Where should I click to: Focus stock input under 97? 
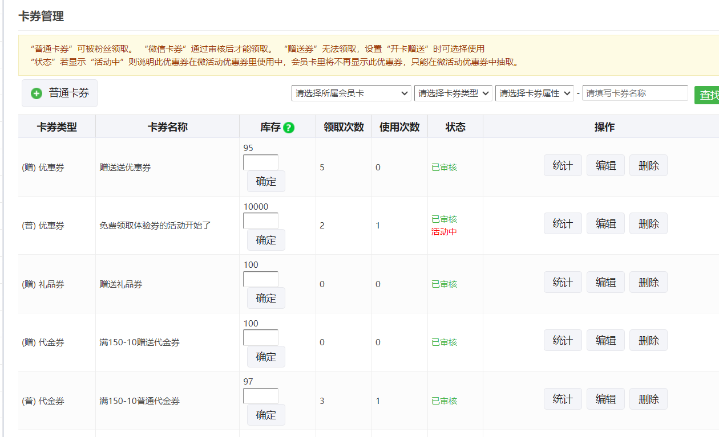coord(261,396)
